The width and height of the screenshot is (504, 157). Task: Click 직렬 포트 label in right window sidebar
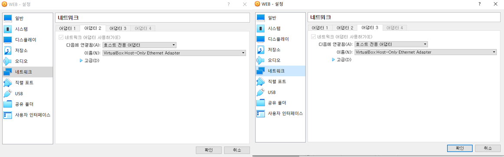pos(277,82)
